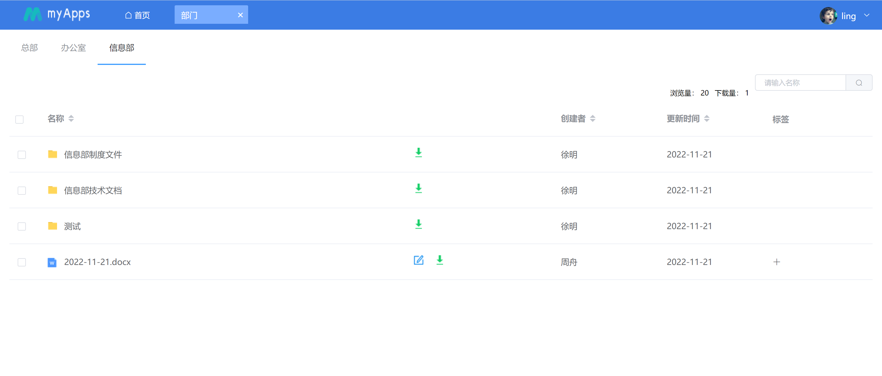Toggle the select-all checkbox in header
882x376 pixels.
(19, 119)
